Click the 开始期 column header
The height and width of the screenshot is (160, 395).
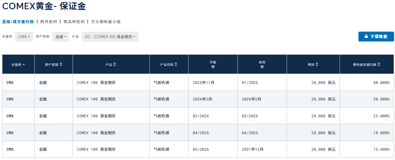tap(213, 64)
